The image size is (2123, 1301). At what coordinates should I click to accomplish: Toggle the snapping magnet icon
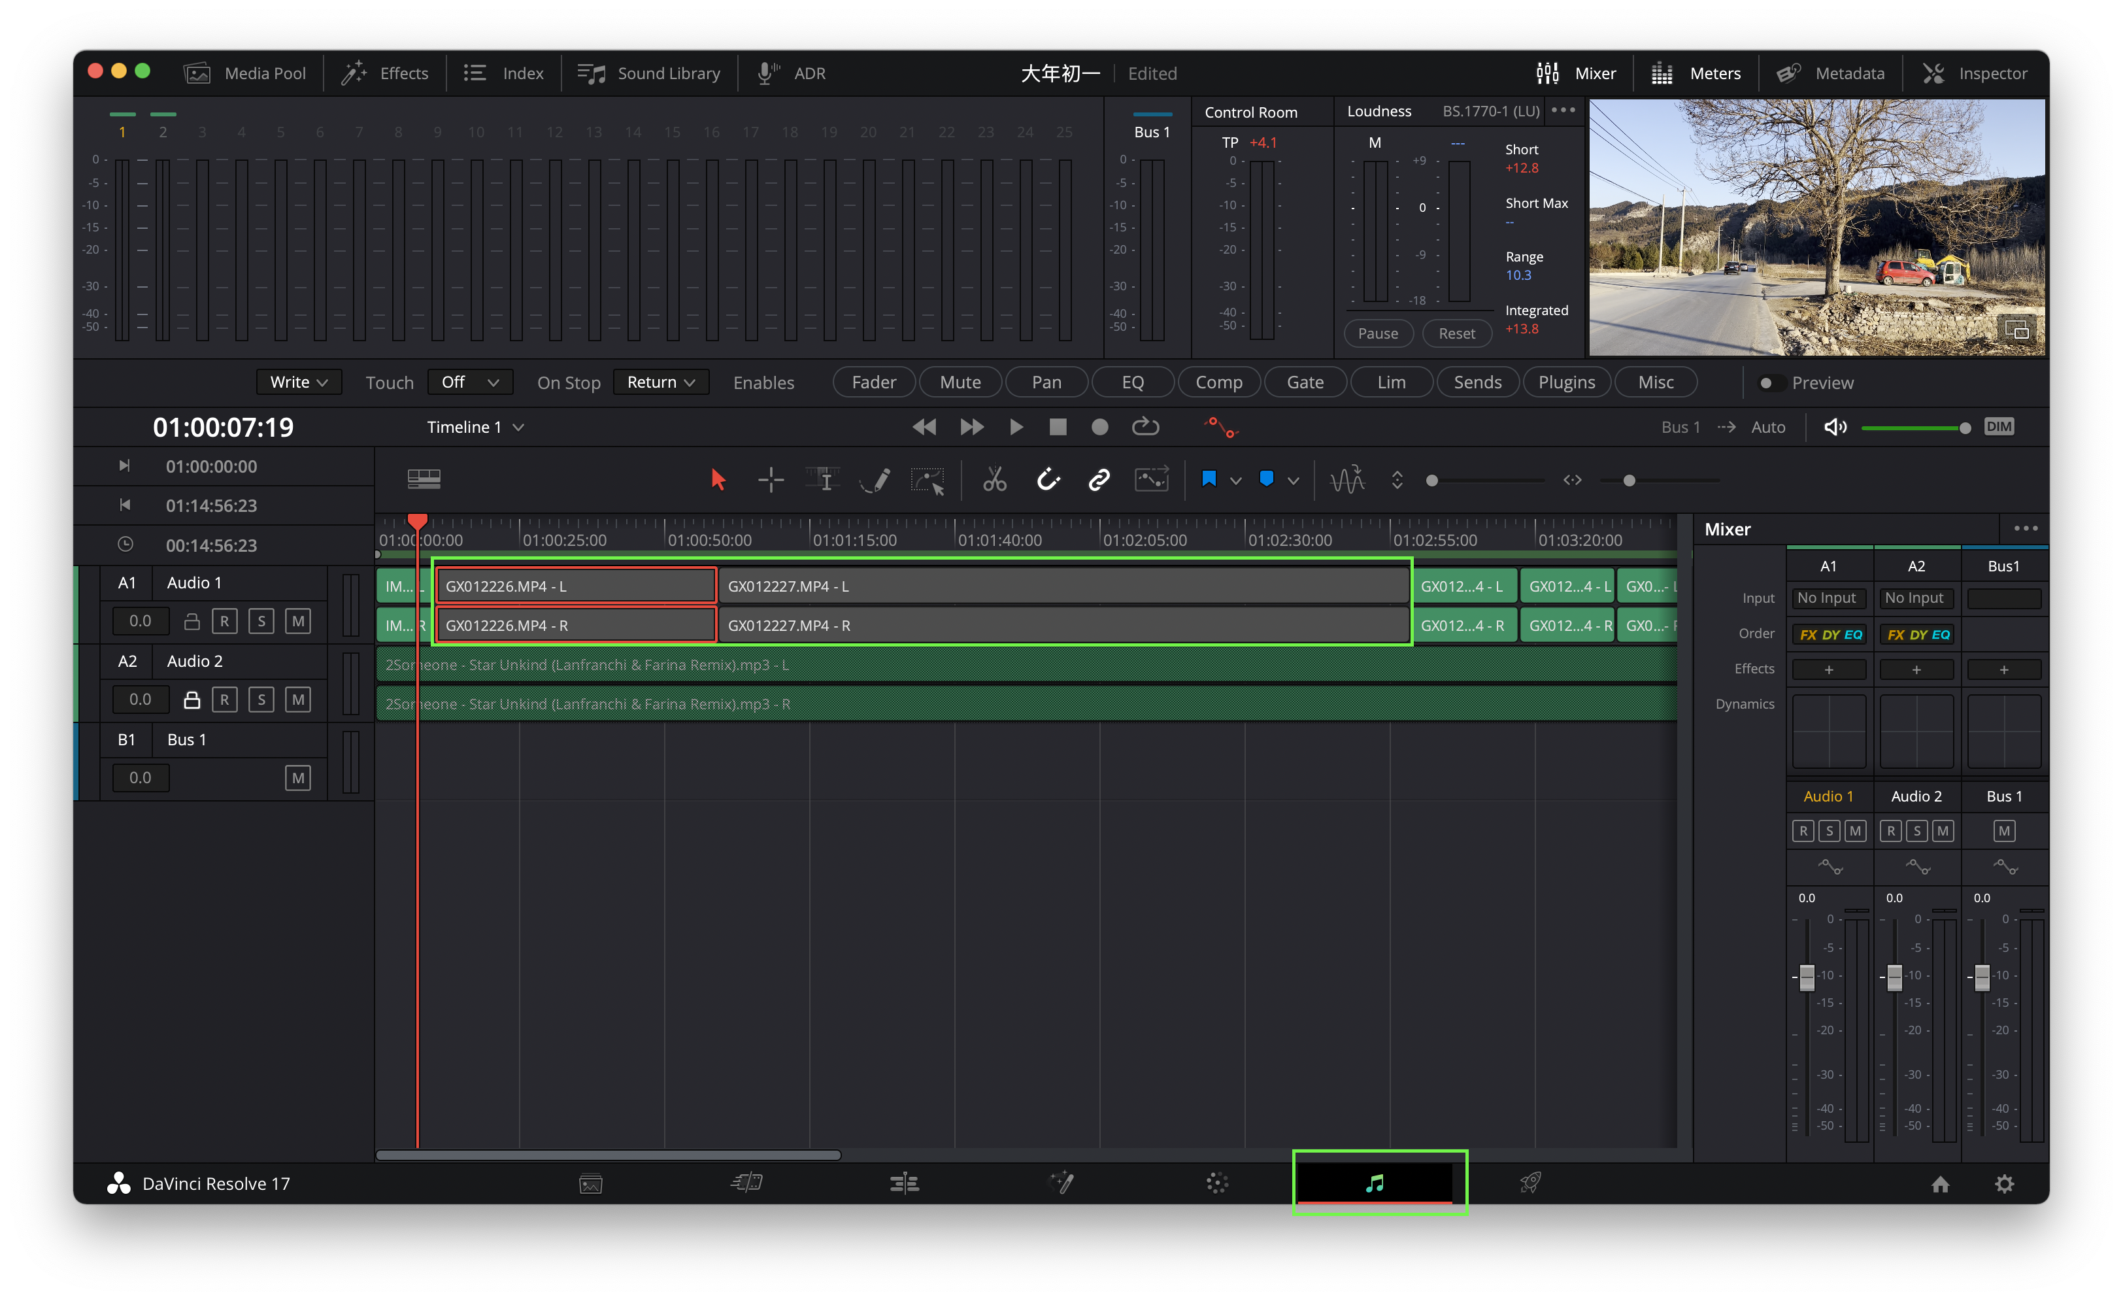1048,480
